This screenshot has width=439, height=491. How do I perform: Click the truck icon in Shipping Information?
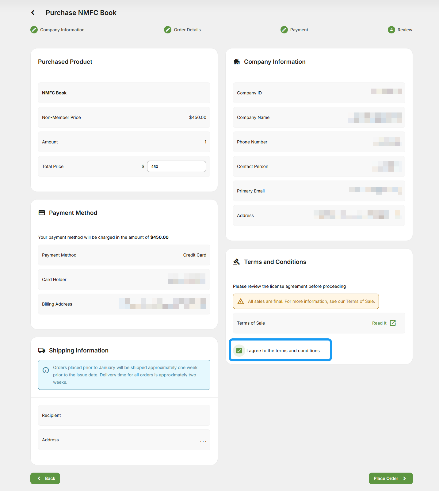click(x=42, y=350)
